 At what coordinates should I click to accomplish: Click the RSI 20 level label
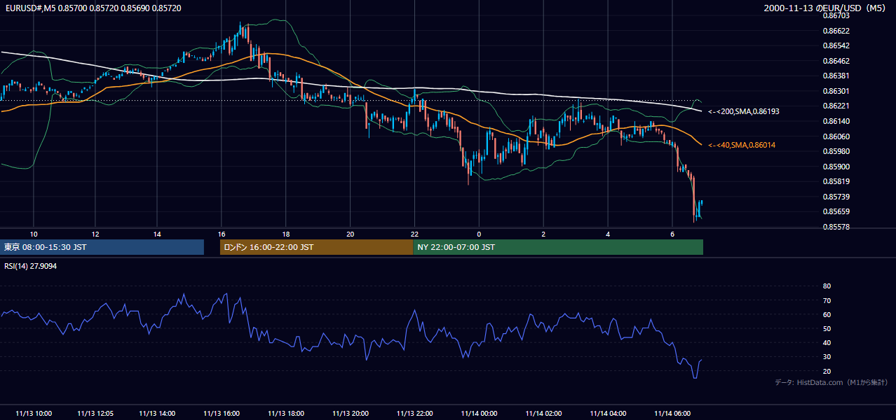click(827, 371)
